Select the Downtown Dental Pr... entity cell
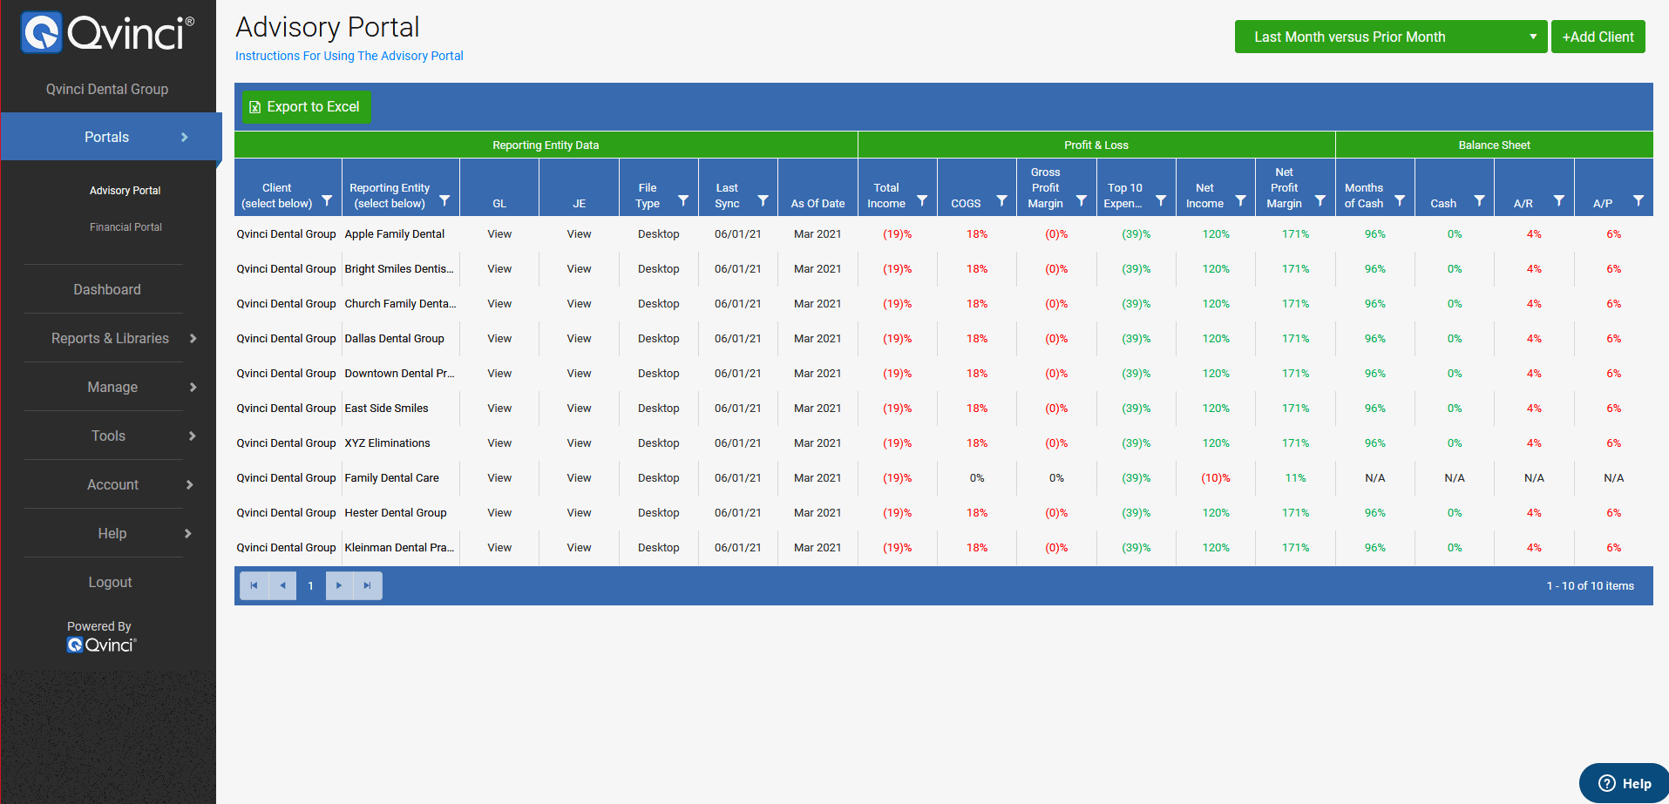 [x=399, y=373]
